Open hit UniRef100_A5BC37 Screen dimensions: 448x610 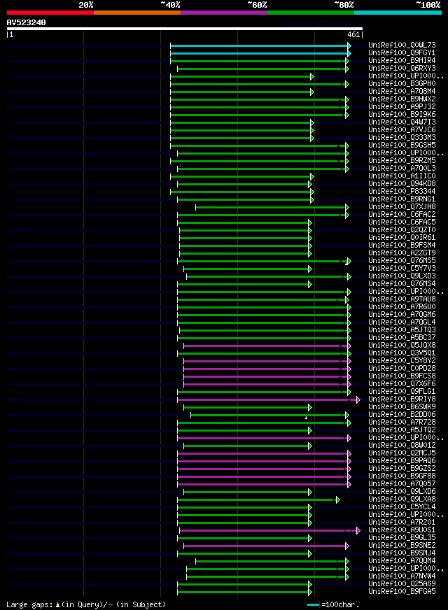click(402, 338)
